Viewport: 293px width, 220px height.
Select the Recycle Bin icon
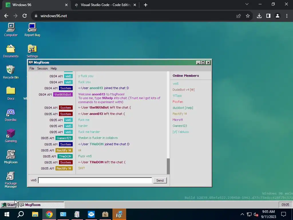tap(11, 72)
